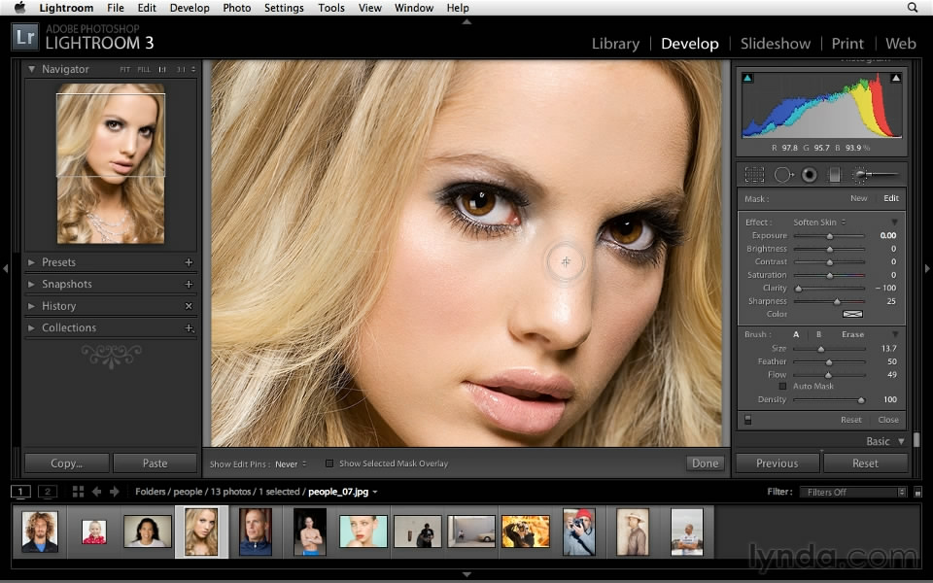Hide the left panel group arrow
Screen dimensions: 933x583
coord(6,269)
